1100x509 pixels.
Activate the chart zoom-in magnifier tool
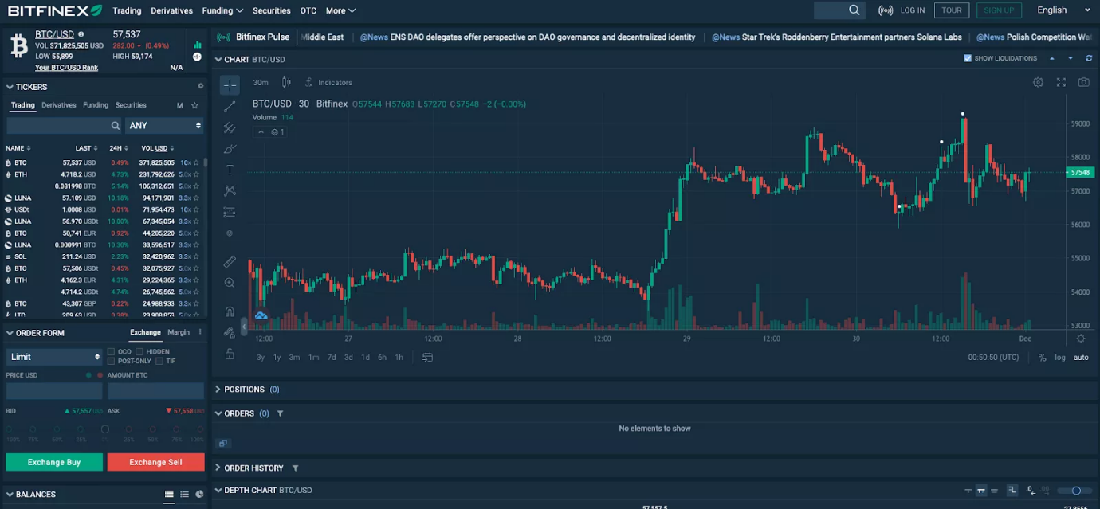click(x=230, y=283)
